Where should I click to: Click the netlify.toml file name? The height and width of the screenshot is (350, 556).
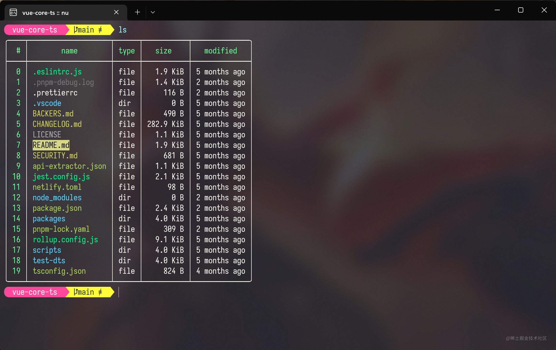tap(57, 187)
